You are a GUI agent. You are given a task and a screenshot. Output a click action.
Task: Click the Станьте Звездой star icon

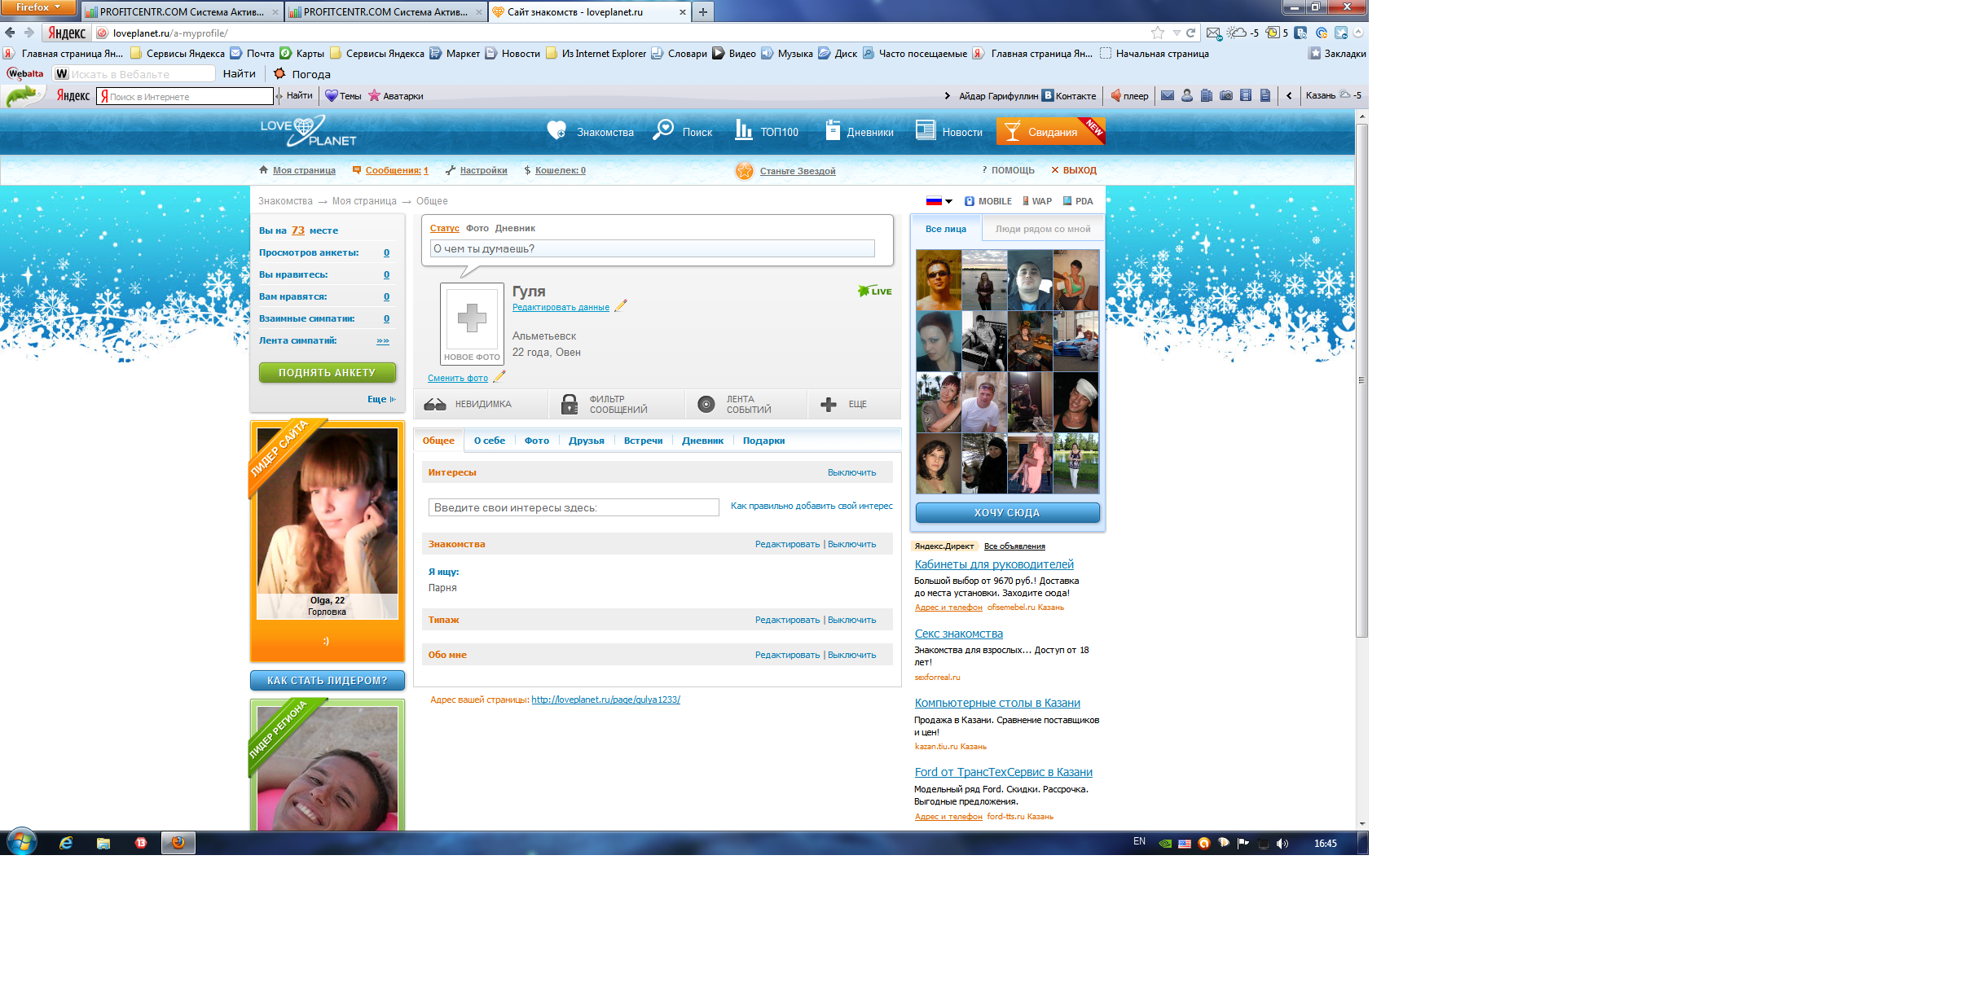pos(744,171)
